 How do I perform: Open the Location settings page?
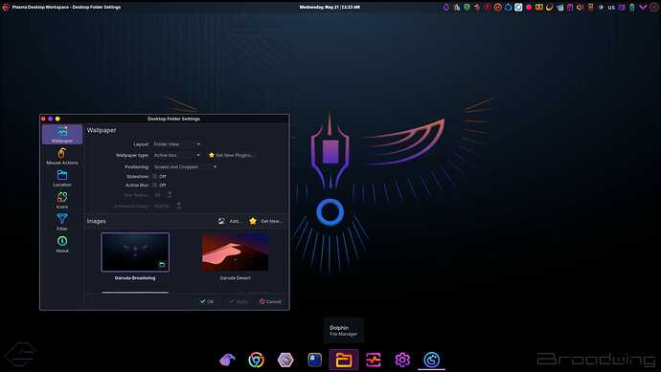coord(62,179)
